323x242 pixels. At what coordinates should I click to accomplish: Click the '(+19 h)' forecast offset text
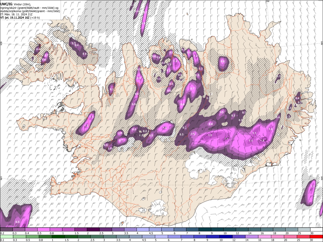coord(35,18)
